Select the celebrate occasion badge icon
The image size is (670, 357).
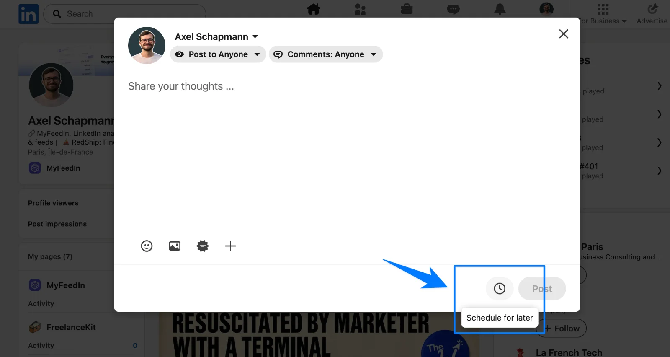[203, 246]
